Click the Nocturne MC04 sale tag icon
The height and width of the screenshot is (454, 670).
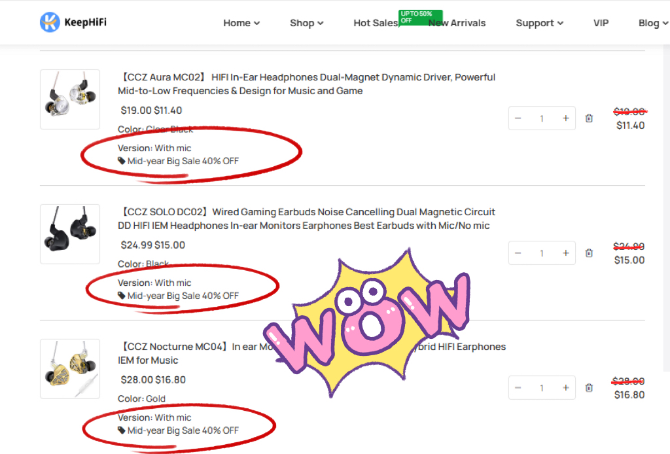tap(121, 430)
